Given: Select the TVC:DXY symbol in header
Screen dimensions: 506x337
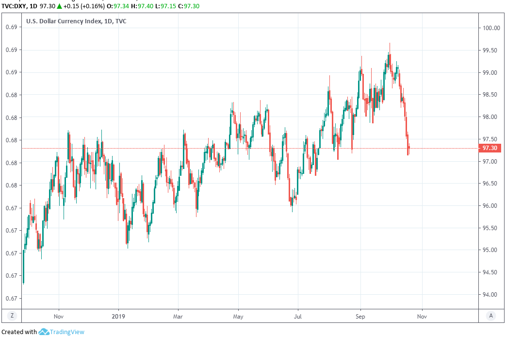Looking at the screenshot, I should click(14, 6).
